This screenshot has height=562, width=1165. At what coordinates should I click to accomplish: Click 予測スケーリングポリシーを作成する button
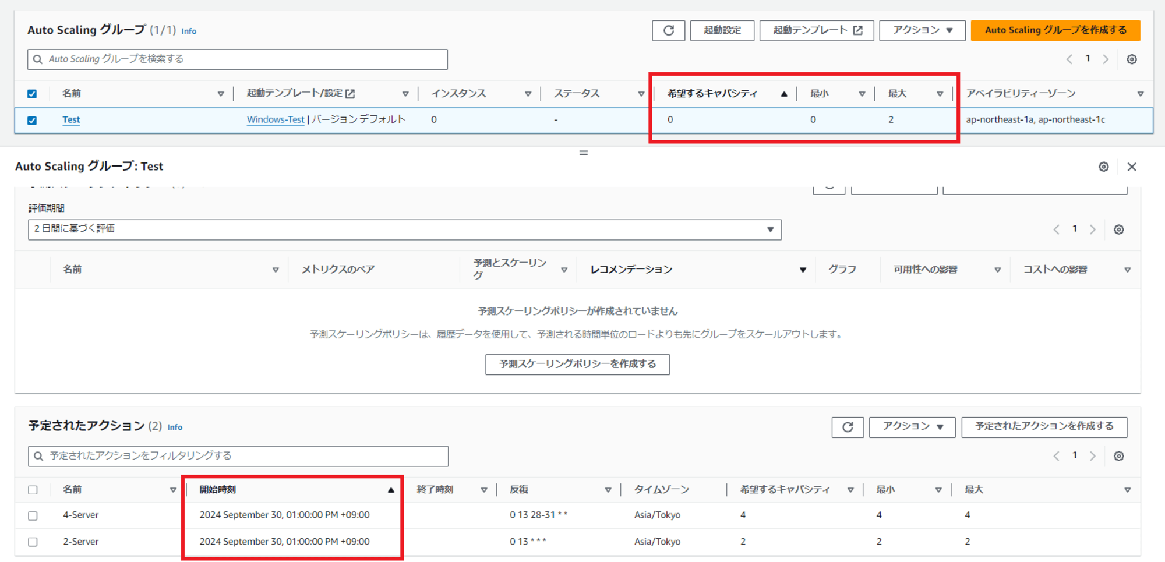coord(577,365)
